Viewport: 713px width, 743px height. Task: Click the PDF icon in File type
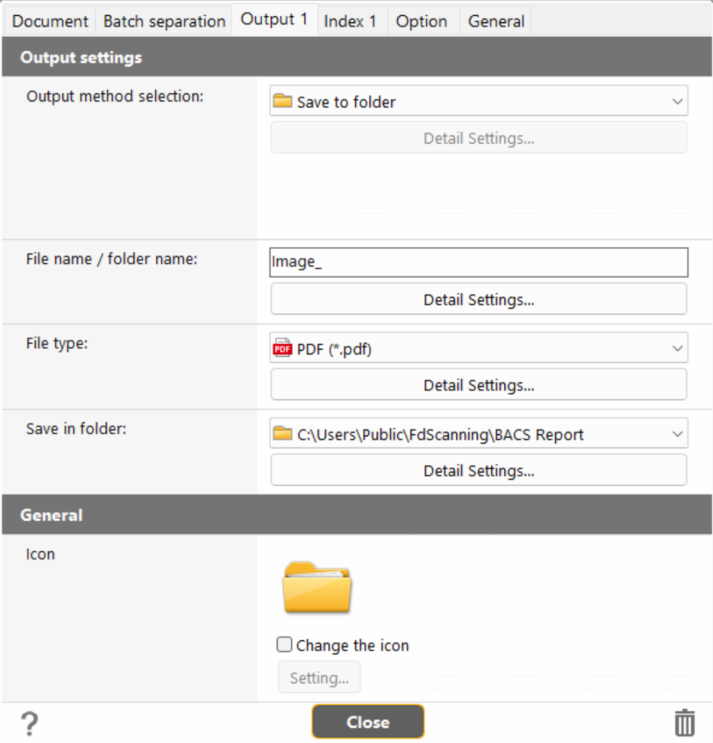coord(283,348)
